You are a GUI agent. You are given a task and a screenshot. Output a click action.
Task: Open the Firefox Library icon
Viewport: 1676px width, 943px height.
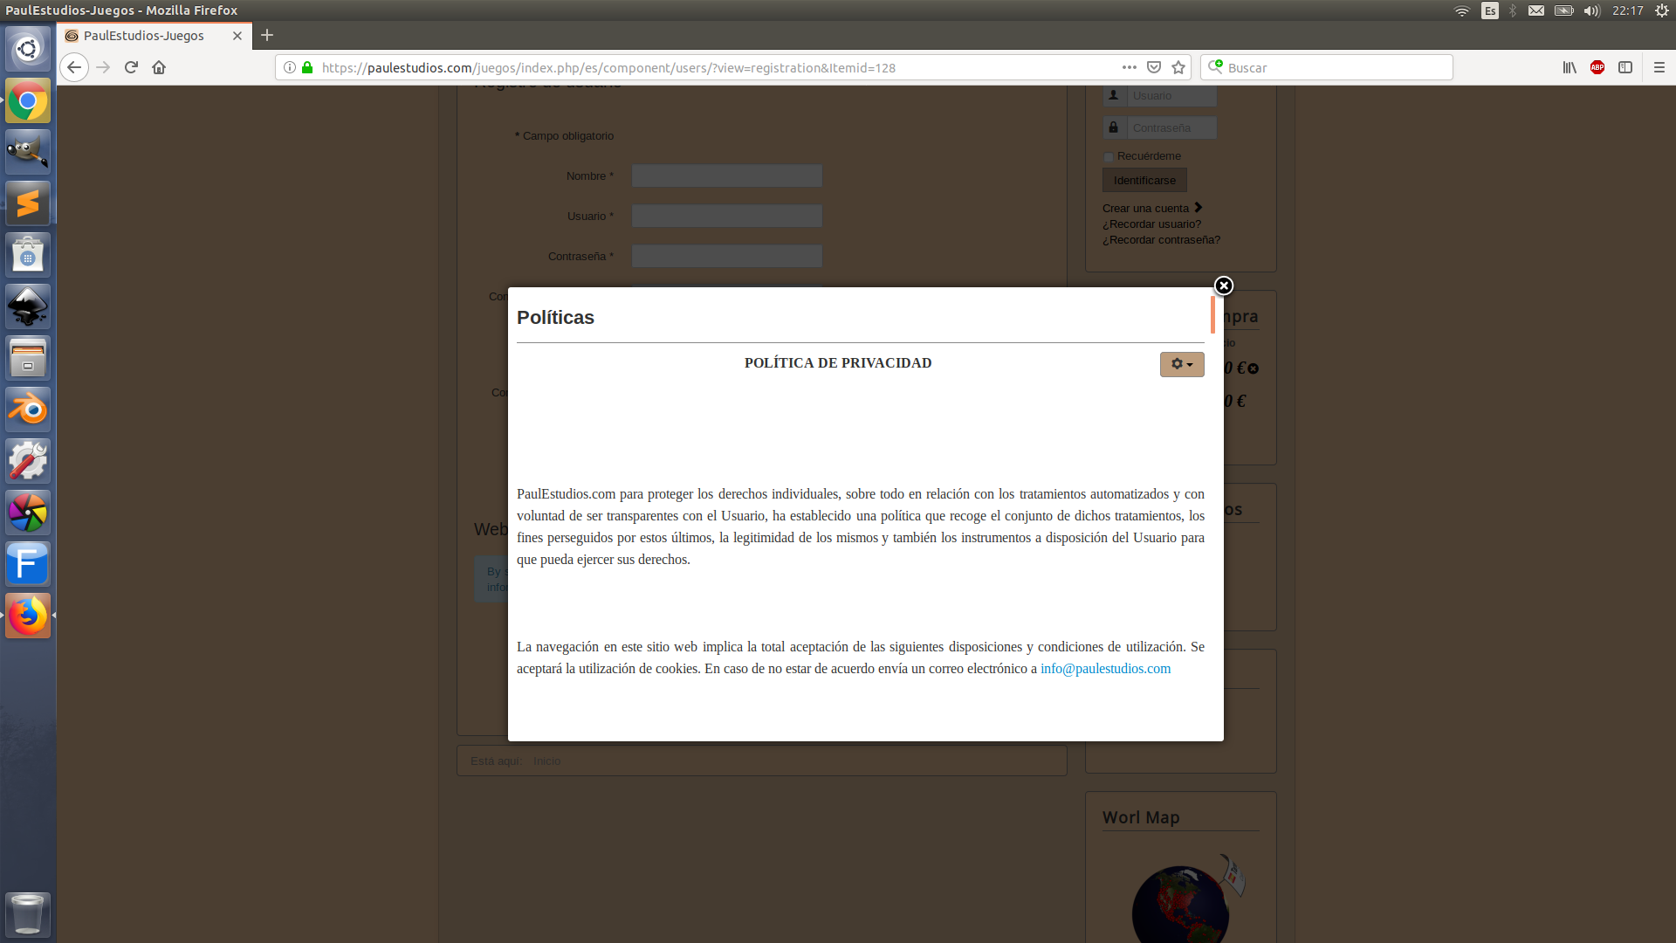[x=1570, y=67]
